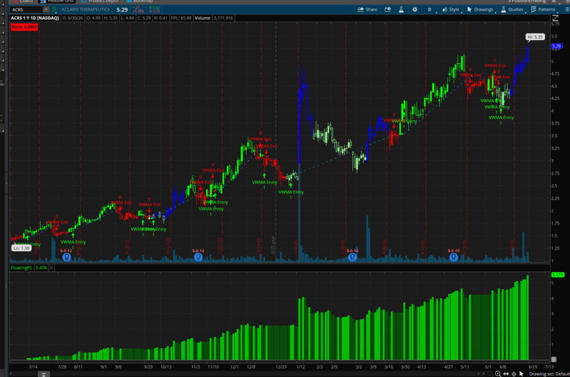Expand the ACRS symbol dropdown arrow
The height and width of the screenshot is (377, 570).
46,10
